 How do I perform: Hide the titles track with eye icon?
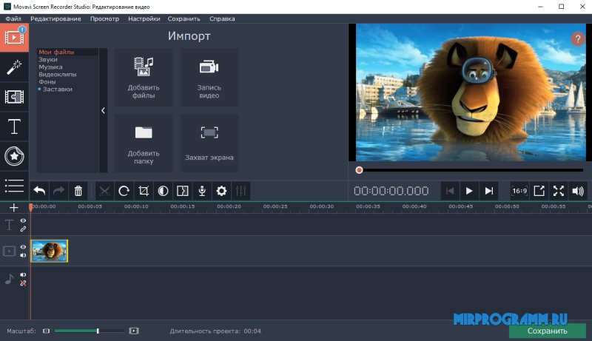point(23,220)
